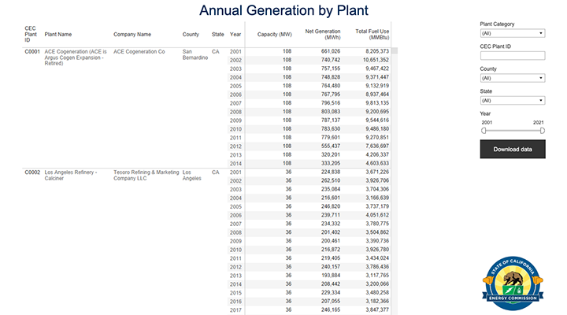Click net generation value 661,026
This screenshot has height=315, width=567.
pos(331,51)
